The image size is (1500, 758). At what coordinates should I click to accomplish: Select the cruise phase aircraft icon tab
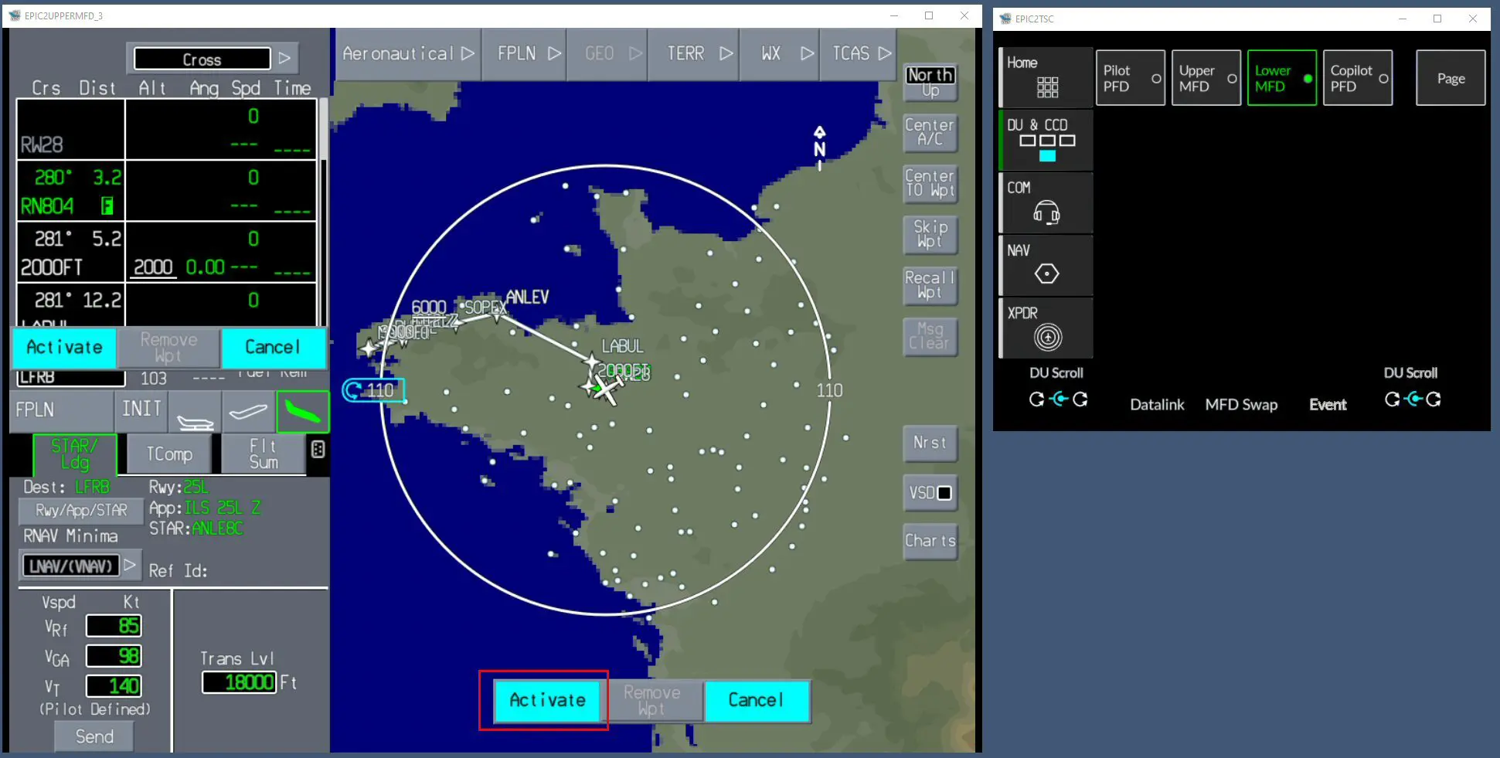click(248, 411)
